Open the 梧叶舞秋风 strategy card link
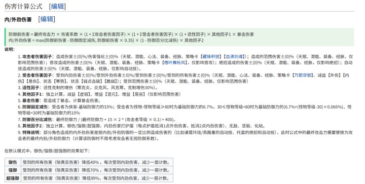This screenshot has width=365, height=184. point(175,62)
